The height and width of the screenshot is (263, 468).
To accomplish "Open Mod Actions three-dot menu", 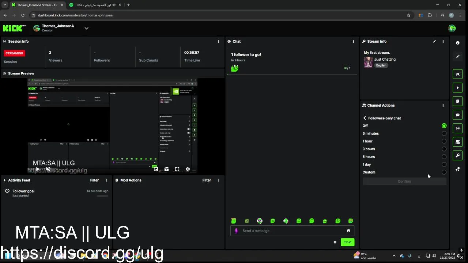I will click(x=219, y=180).
